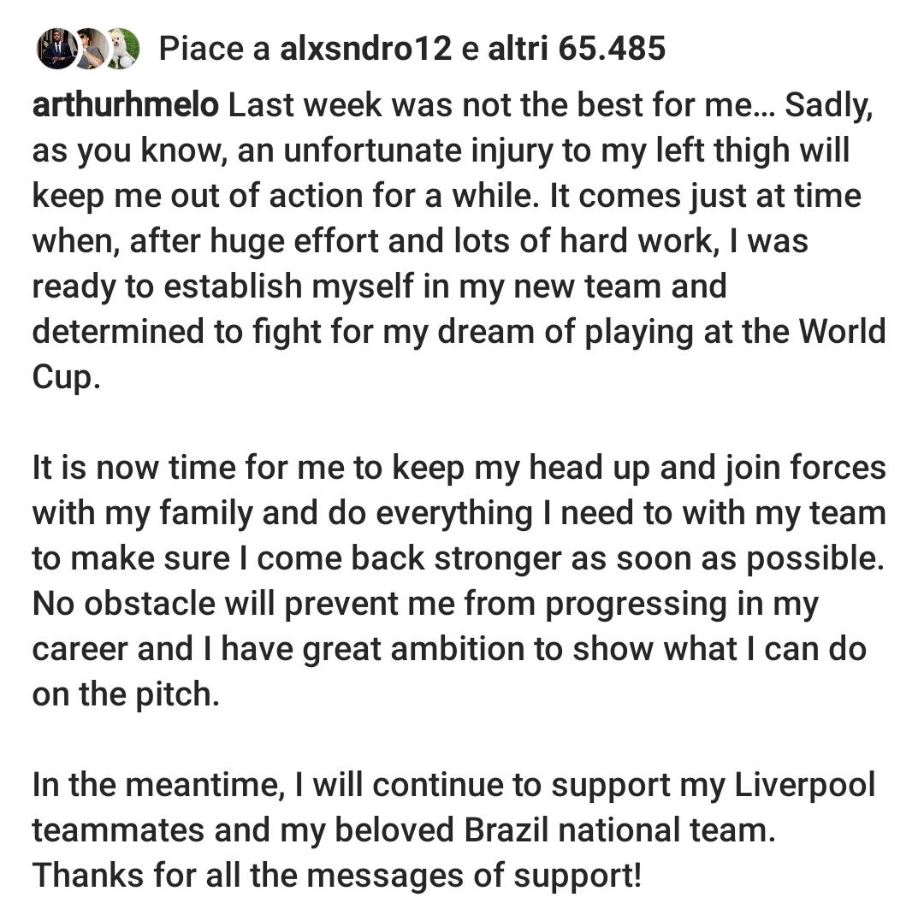The height and width of the screenshot is (903, 924).
Task: Click the word 'Brazil' in the caption
Action: click(x=566, y=831)
